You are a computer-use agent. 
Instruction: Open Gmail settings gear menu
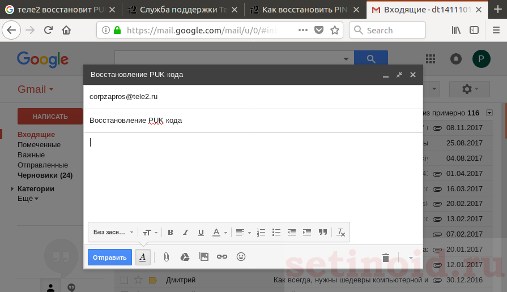tap(470, 89)
